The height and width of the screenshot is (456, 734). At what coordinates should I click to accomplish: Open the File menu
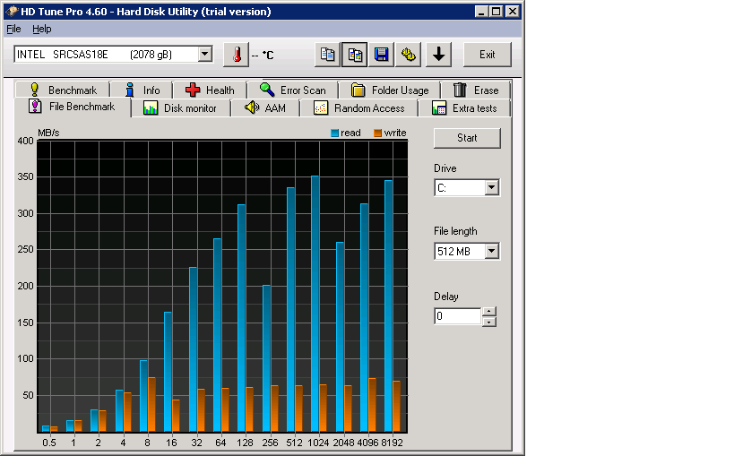pos(13,29)
